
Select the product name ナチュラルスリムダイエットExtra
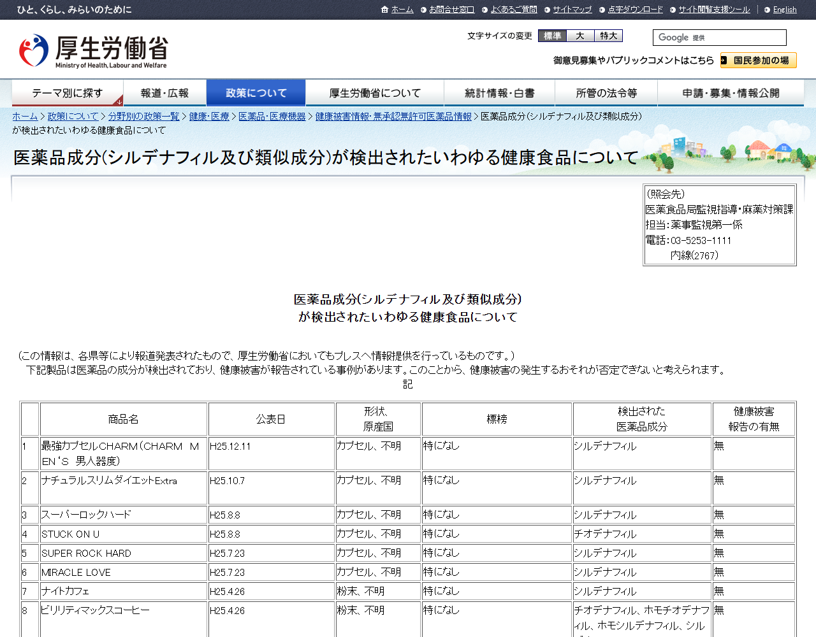[109, 481]
